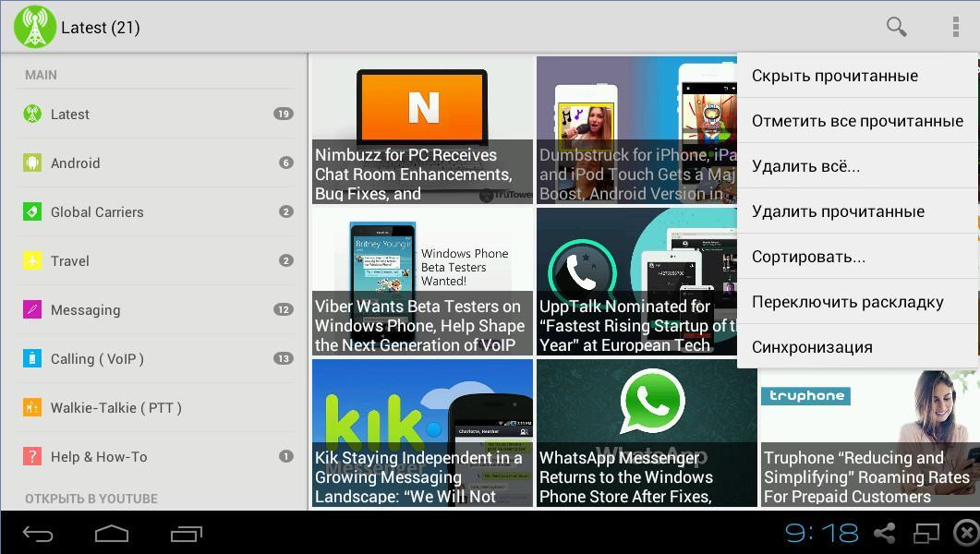This screenshot has height=554, width=980.
Task: Open the Kik Staying Independent article tile
Action: click(x=422, y=433)
